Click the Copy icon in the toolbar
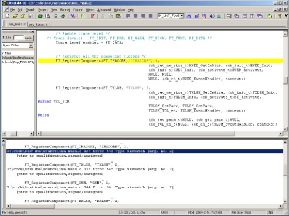Image resolution: width=289 pixels, height=216 pixels. coord(110,16)
